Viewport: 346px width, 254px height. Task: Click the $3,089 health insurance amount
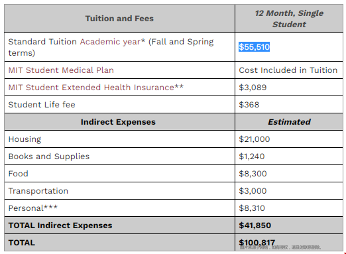point(253,88)
